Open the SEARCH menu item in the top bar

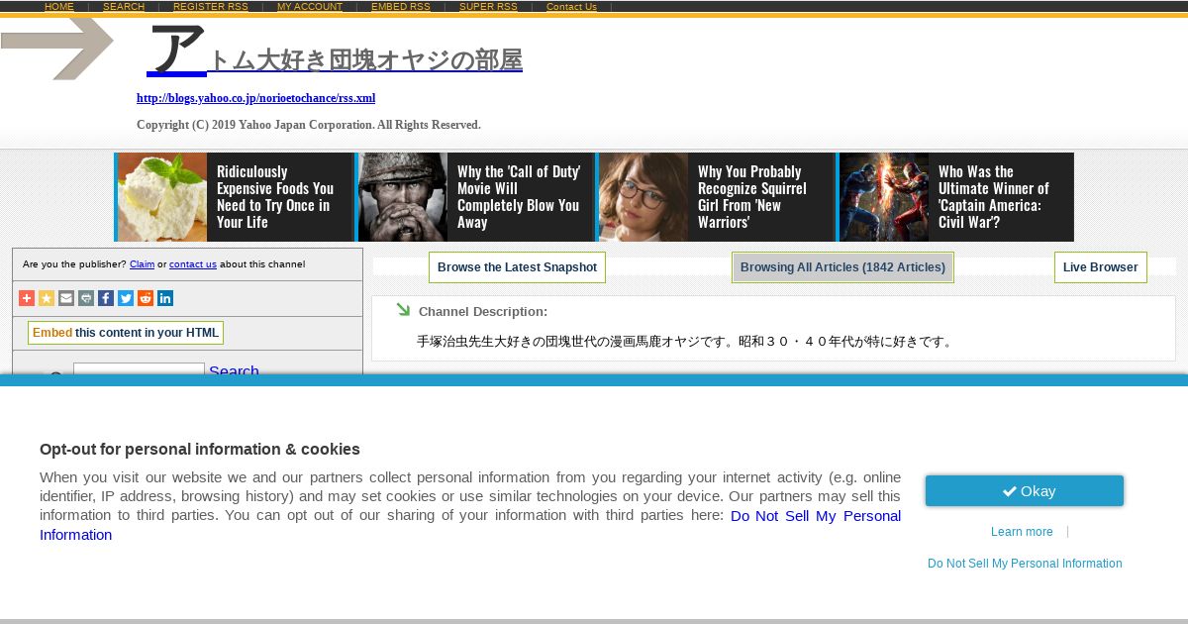124,7
